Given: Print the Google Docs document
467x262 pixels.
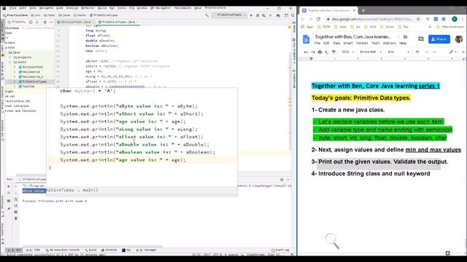Looking at the screenshot, I should click(320, 52).
